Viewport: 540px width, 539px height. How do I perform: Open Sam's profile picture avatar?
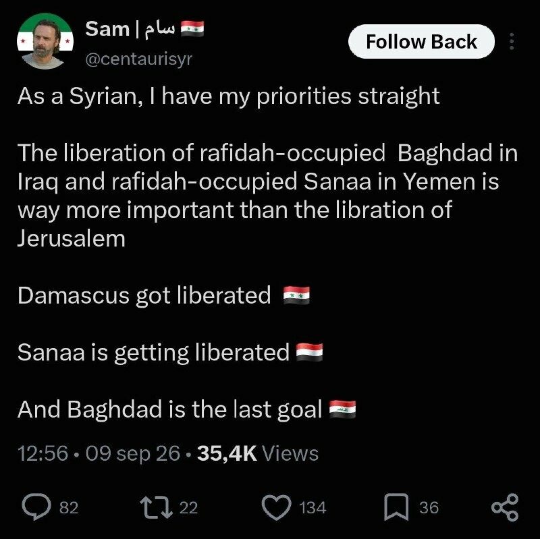(45, 41)
